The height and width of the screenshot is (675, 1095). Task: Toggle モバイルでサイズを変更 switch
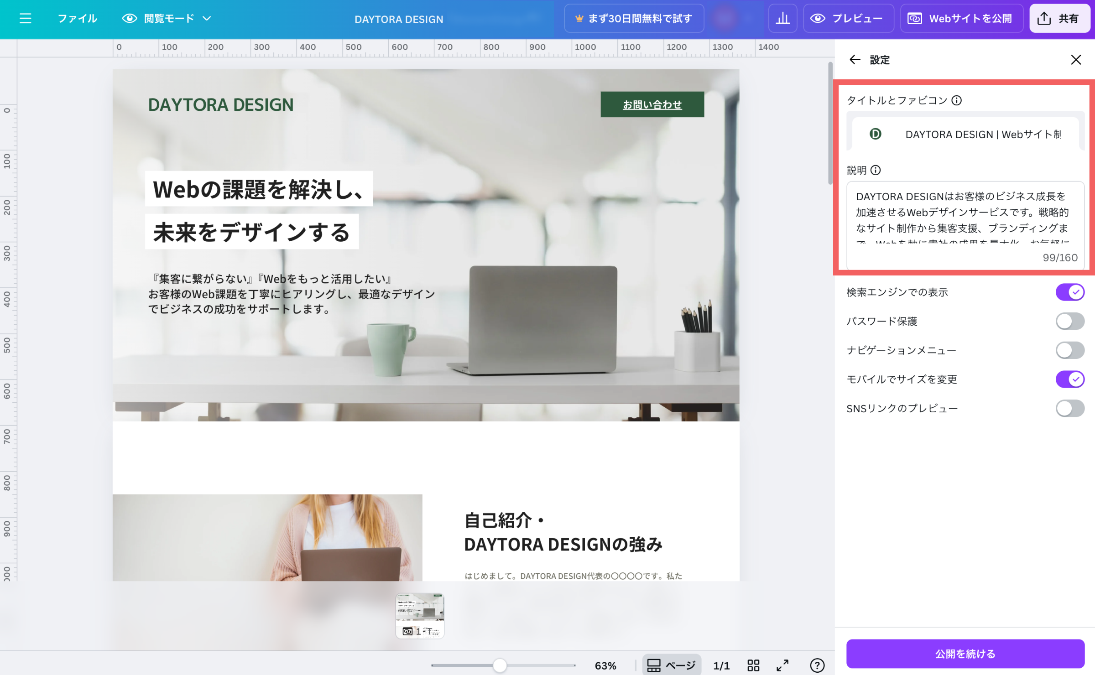coord(1069,379)
